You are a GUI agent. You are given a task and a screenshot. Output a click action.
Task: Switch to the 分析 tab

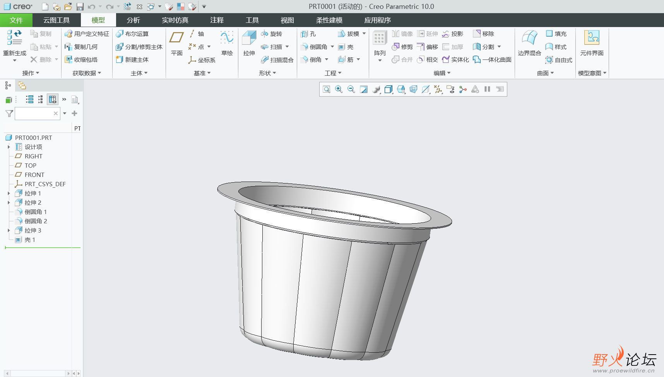[133, 20]
